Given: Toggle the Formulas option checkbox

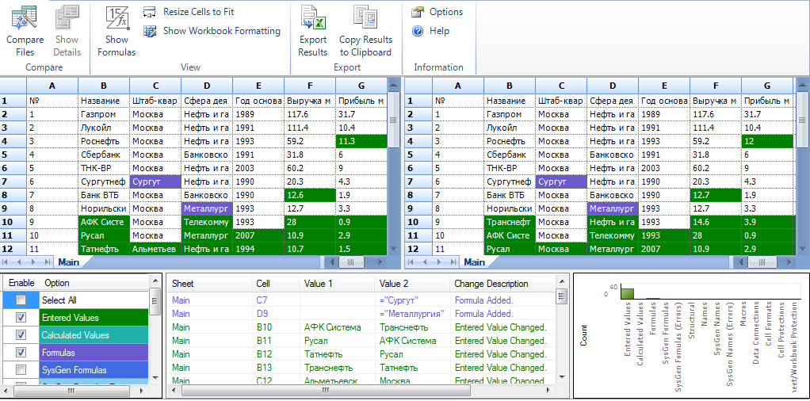Looking at the screenshot, I should click(21, 353).
